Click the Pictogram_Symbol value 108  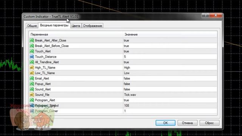[127, 106]
